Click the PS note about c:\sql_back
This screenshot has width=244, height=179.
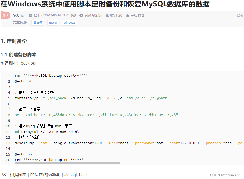point(44,175)
